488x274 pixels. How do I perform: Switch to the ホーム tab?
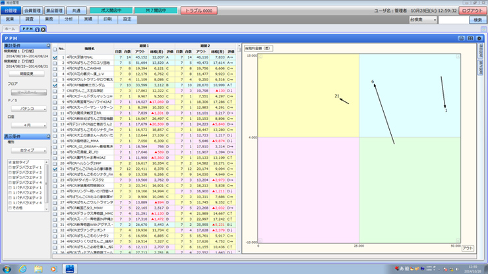10,29
